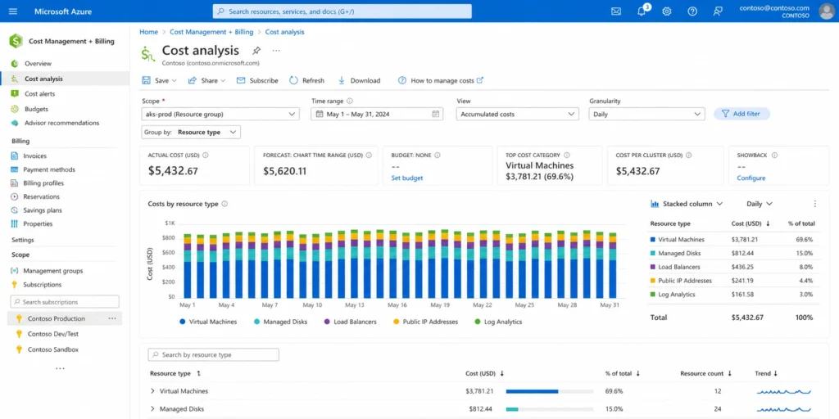Open info icon beside Forecast chart time range
Image resolution: width=839 pixels, height=419 pixels.
(x=369, y=155)
